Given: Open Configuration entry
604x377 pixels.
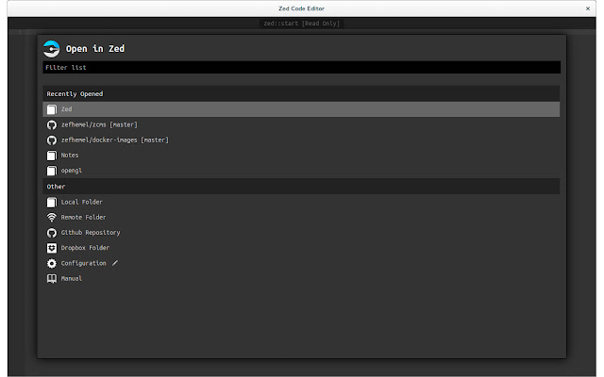Looking at the screenshot, I should pos(301,263).
